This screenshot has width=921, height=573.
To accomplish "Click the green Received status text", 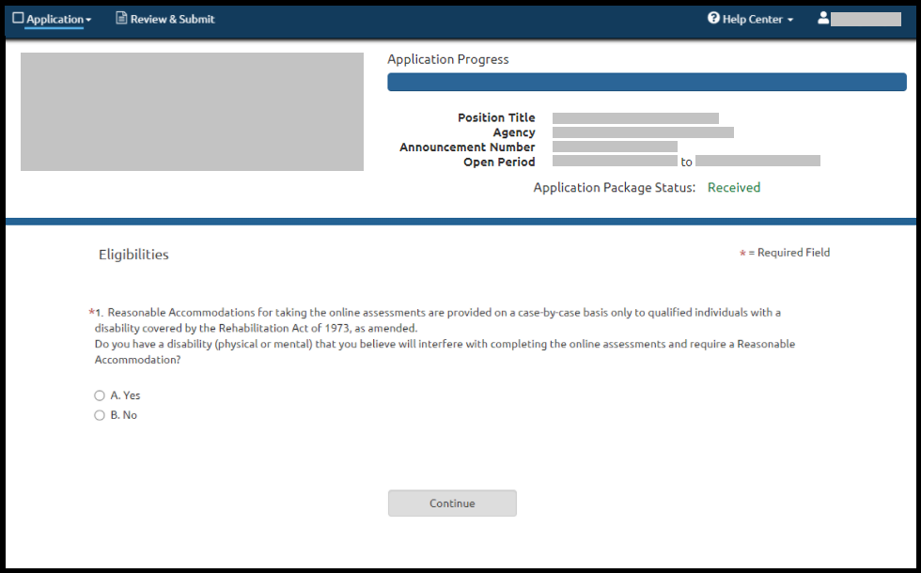I will [733, 188].
